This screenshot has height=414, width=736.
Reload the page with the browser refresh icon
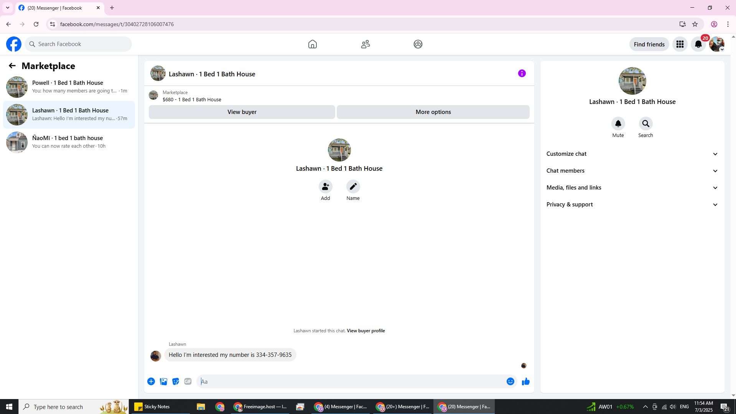click(36, 24)
